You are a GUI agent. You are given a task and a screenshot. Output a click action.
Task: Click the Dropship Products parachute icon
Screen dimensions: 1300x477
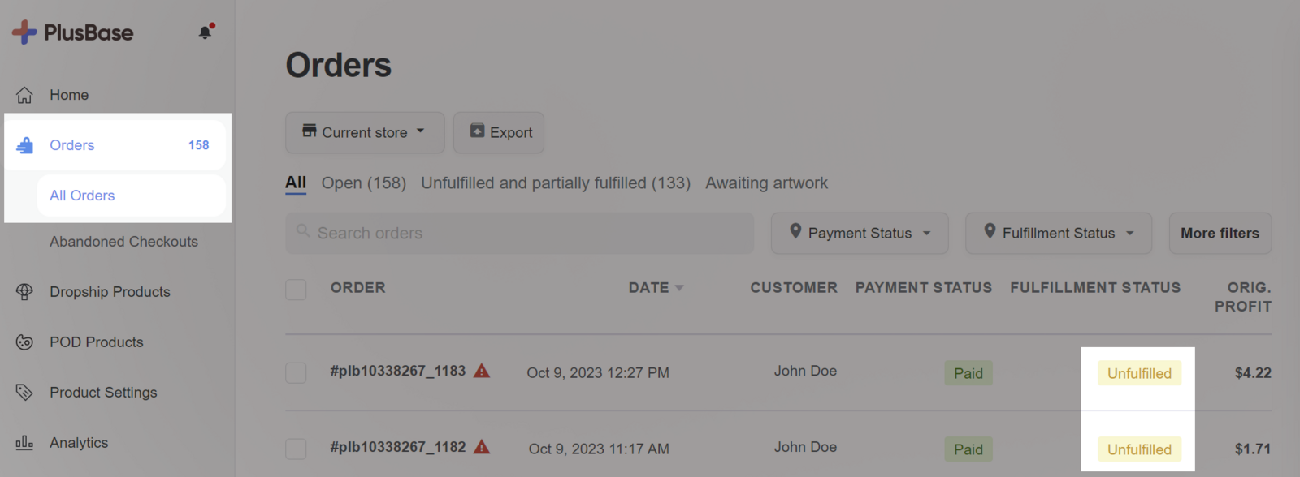pos(24,292)
